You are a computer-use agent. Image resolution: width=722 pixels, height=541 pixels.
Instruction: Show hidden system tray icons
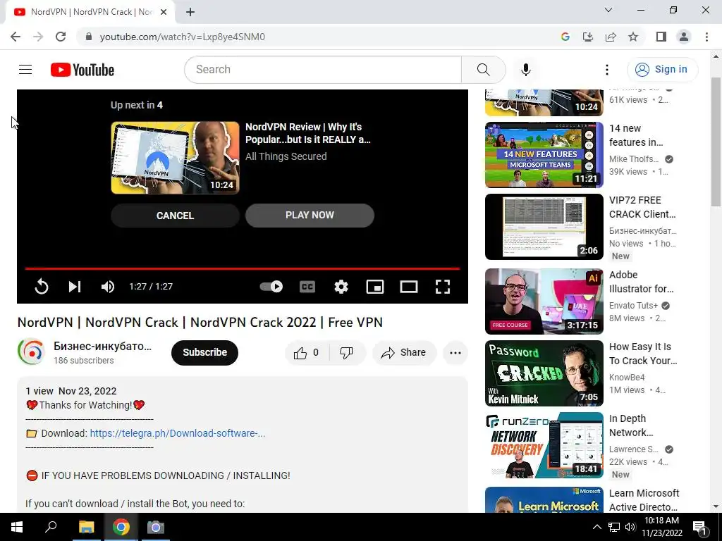(x=596, y=527)
